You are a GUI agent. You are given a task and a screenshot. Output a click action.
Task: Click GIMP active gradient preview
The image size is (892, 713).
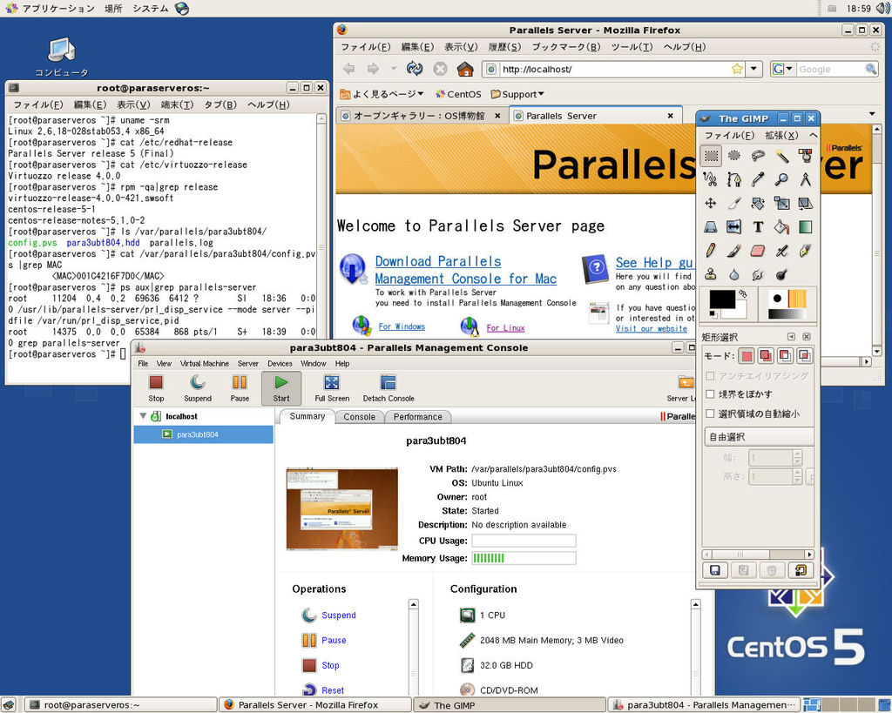[787, 313]
